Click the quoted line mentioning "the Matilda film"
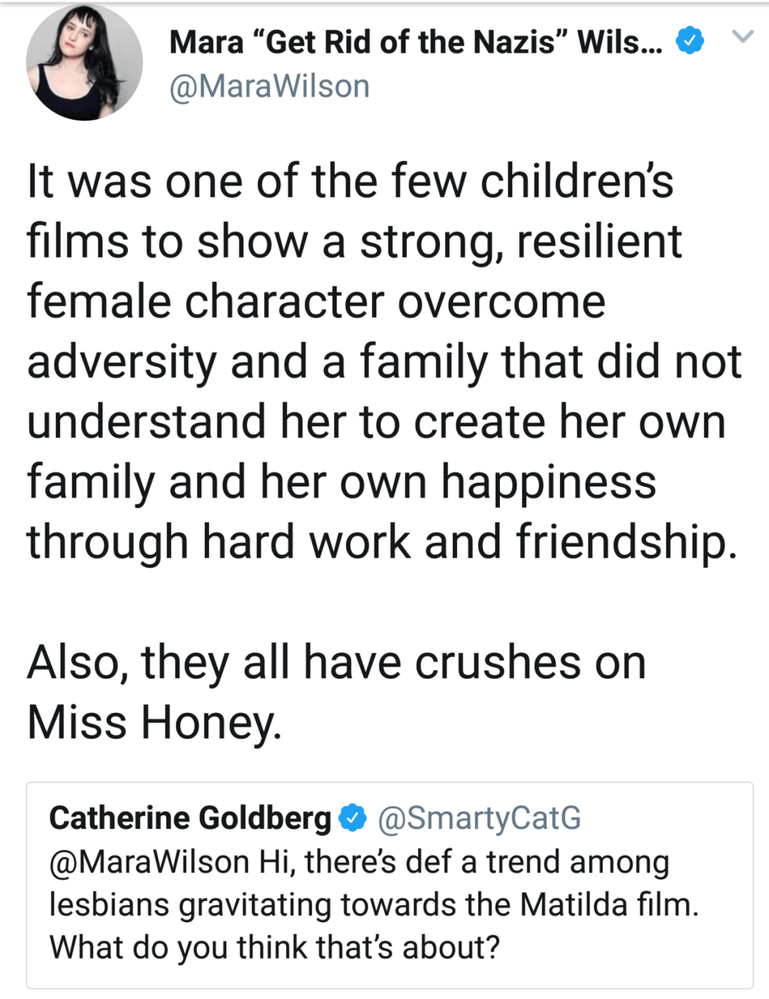This screenshot has width=769, height=999. pyautogui.click(x=373, y=905)
